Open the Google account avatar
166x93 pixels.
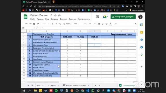140,17
